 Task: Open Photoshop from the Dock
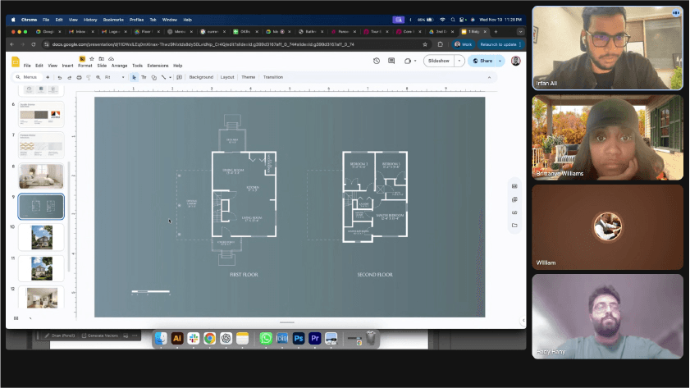pyautogui.click(x=299, y=338)
